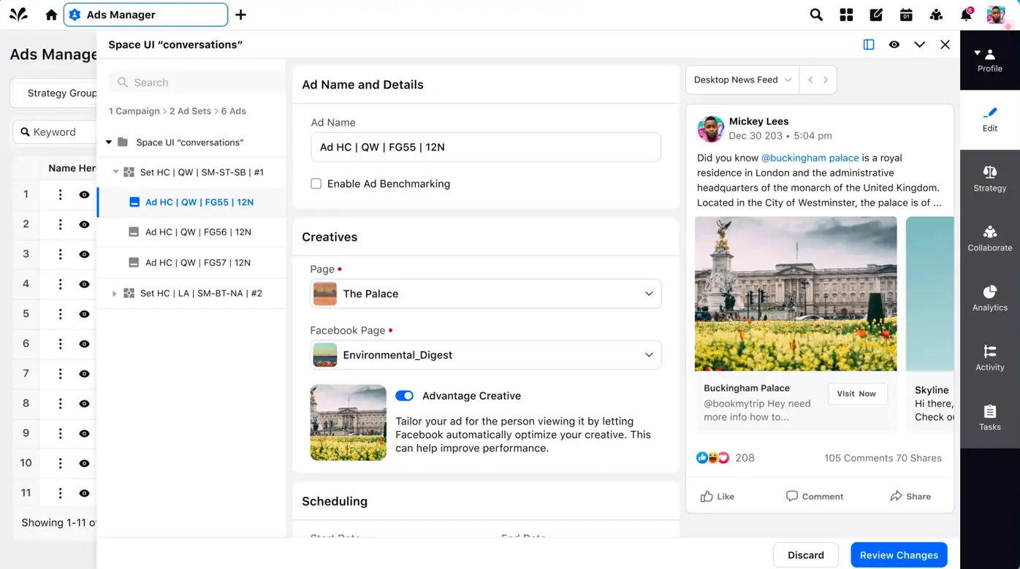1020x569 pixels.
Task: Select ad Ad HC | QW | FG56 | 12N in tree
Action: [x=192, y=232]
